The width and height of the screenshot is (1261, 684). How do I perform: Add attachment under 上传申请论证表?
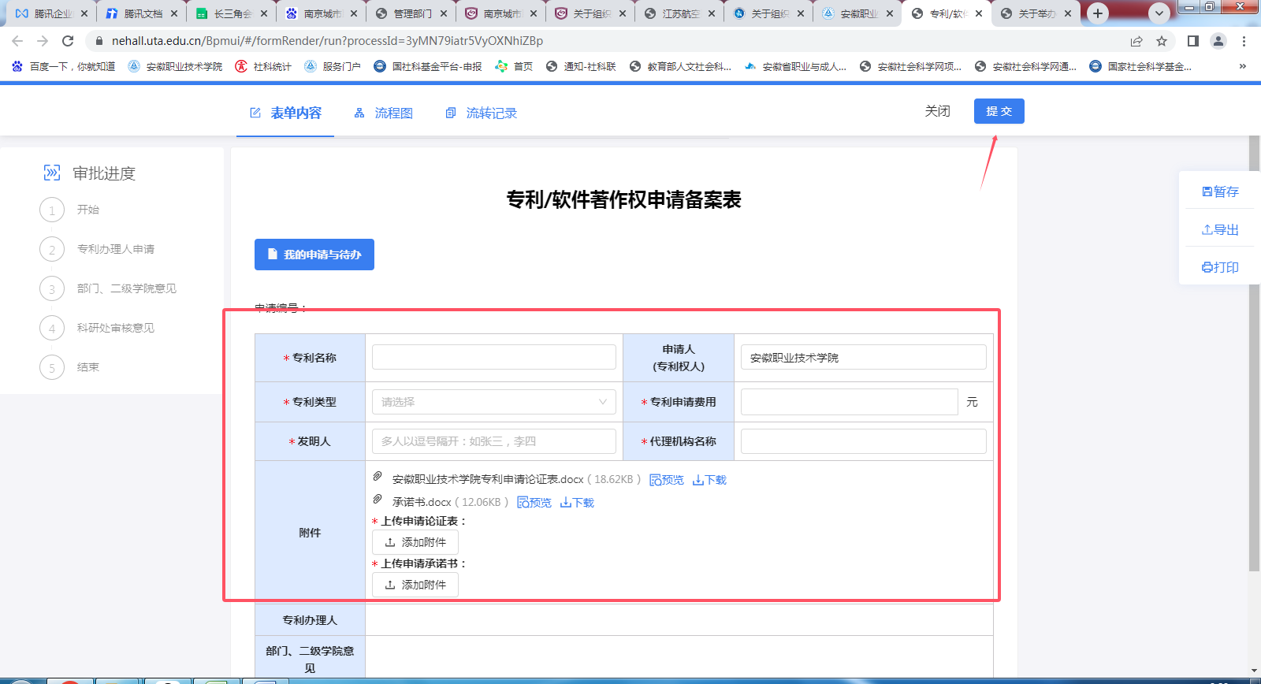[x=415, y=542]
